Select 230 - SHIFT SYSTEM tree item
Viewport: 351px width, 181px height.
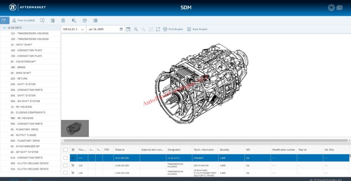23,84
